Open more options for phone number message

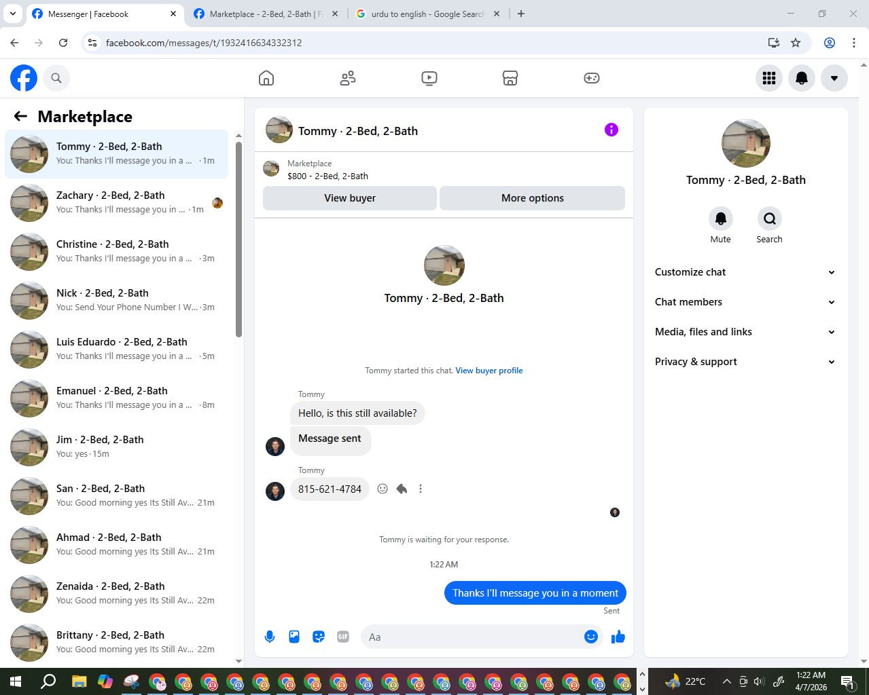pyautogui.click(x=421, y=489)
